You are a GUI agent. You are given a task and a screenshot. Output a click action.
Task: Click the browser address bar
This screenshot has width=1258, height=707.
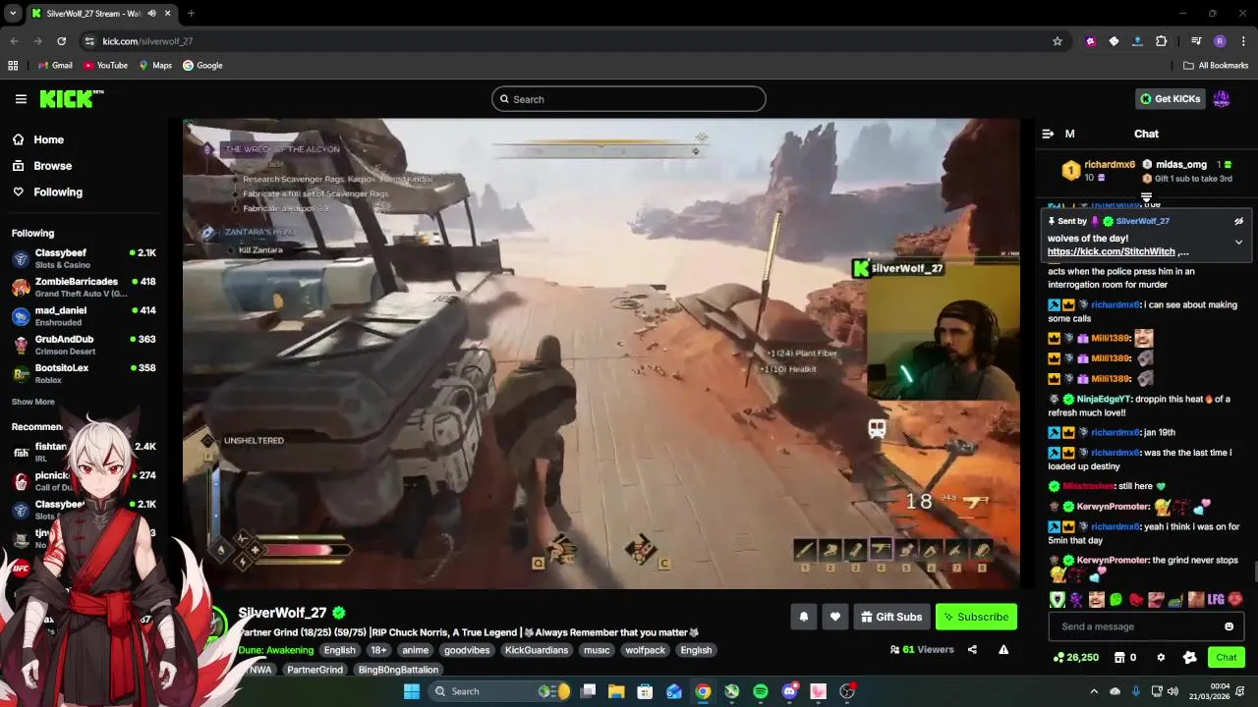(x=570, y=41)
